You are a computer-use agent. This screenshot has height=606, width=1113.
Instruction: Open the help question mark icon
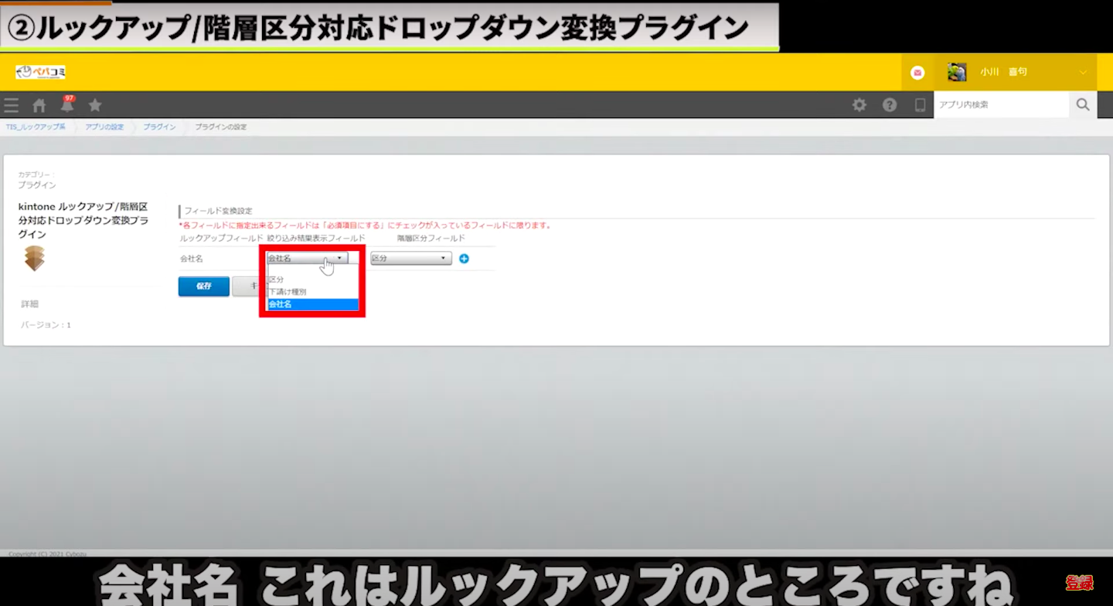pyautogui.click(x=890, y=105)
